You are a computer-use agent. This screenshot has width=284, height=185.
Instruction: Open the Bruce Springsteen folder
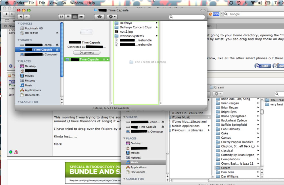(234, 116)
